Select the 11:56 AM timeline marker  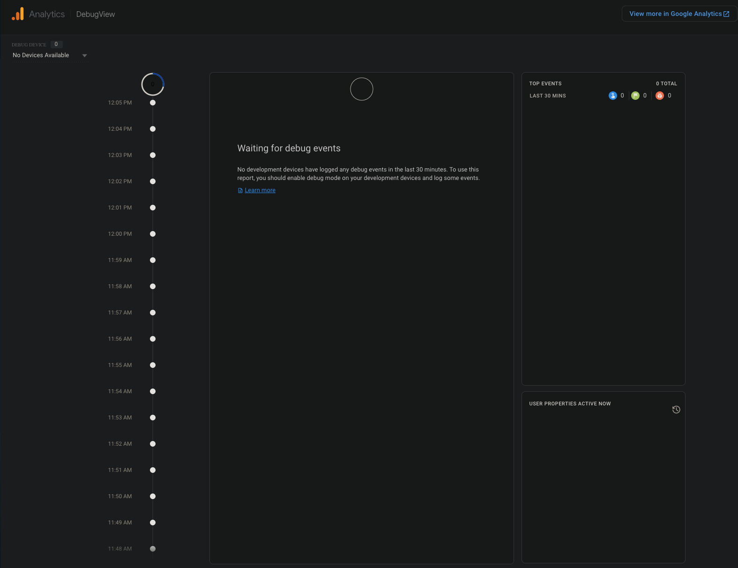(x=153, y=339)
